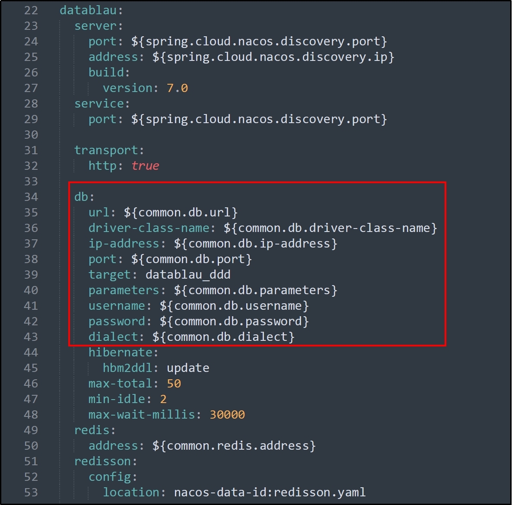Viewport: 512px width, 505px height.
Task: Click version value '7.0'
Action: pos(177,88)
